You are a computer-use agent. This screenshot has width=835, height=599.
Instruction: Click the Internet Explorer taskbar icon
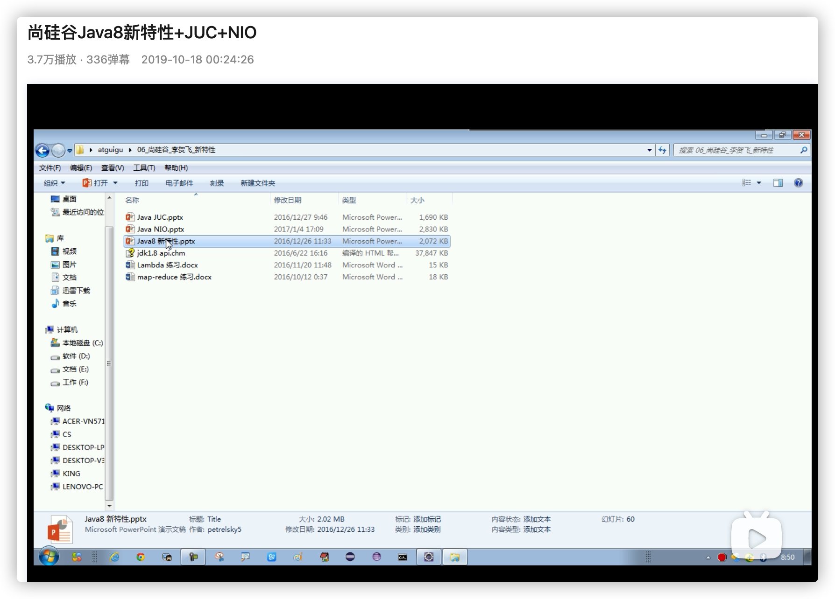pyautogui.click(x=114, y=557)
